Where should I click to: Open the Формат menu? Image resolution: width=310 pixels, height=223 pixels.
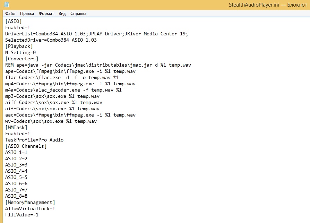[x=46, y=14]
